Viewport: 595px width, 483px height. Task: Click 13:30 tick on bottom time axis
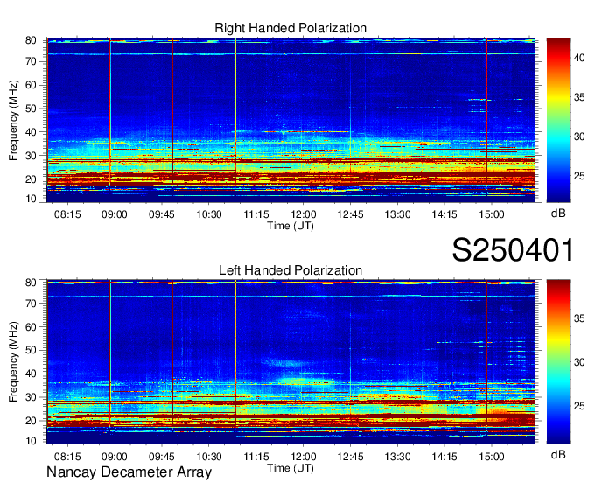[397, 457]
